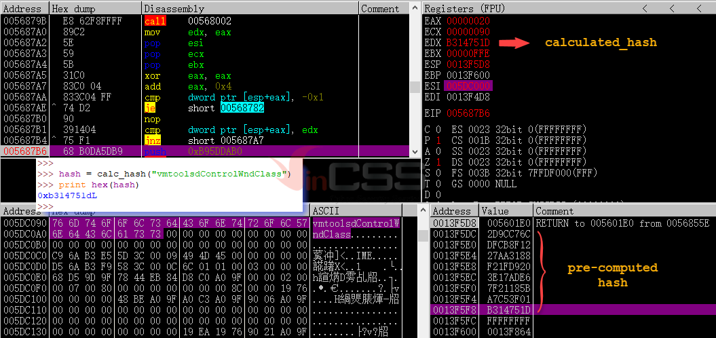Viewport: 716px width, 338px height.
Task: Click the hex dump pane scrollbar thumb
Action: point(423,235)
